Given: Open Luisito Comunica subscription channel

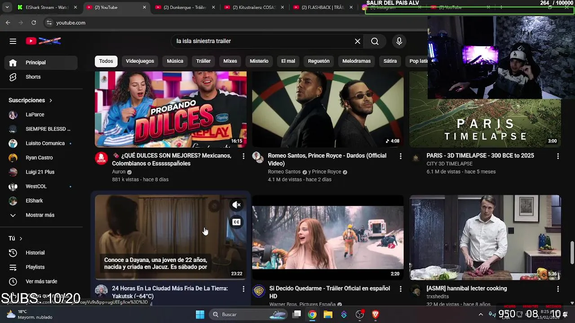Looking at the screenshot, I should tap(41, 143).
